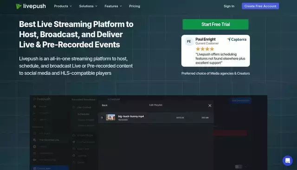The height and width of the screenshot is (170, 297).
Task: Click the Live Control icon
Action: click(74, 107)
